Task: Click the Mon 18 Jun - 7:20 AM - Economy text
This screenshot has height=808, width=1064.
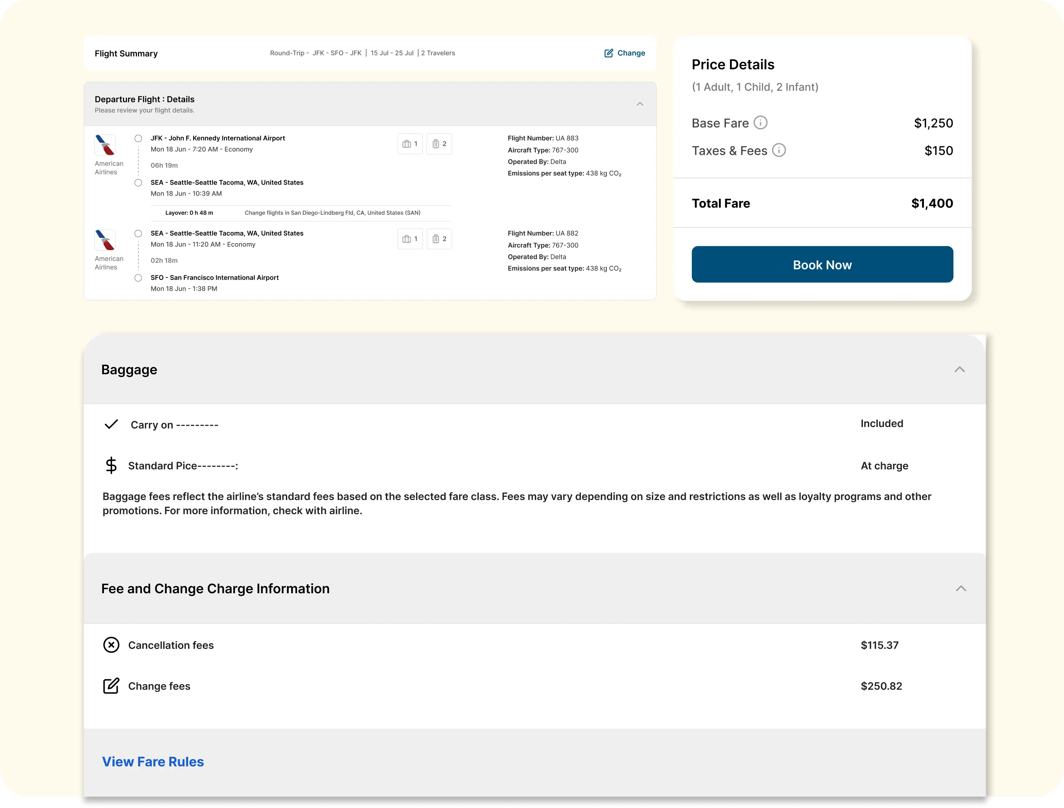Action: pos(202,149)
